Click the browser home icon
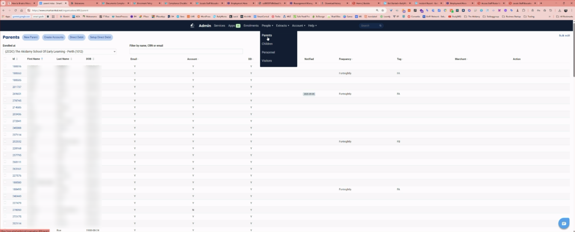 coord(22,10)
